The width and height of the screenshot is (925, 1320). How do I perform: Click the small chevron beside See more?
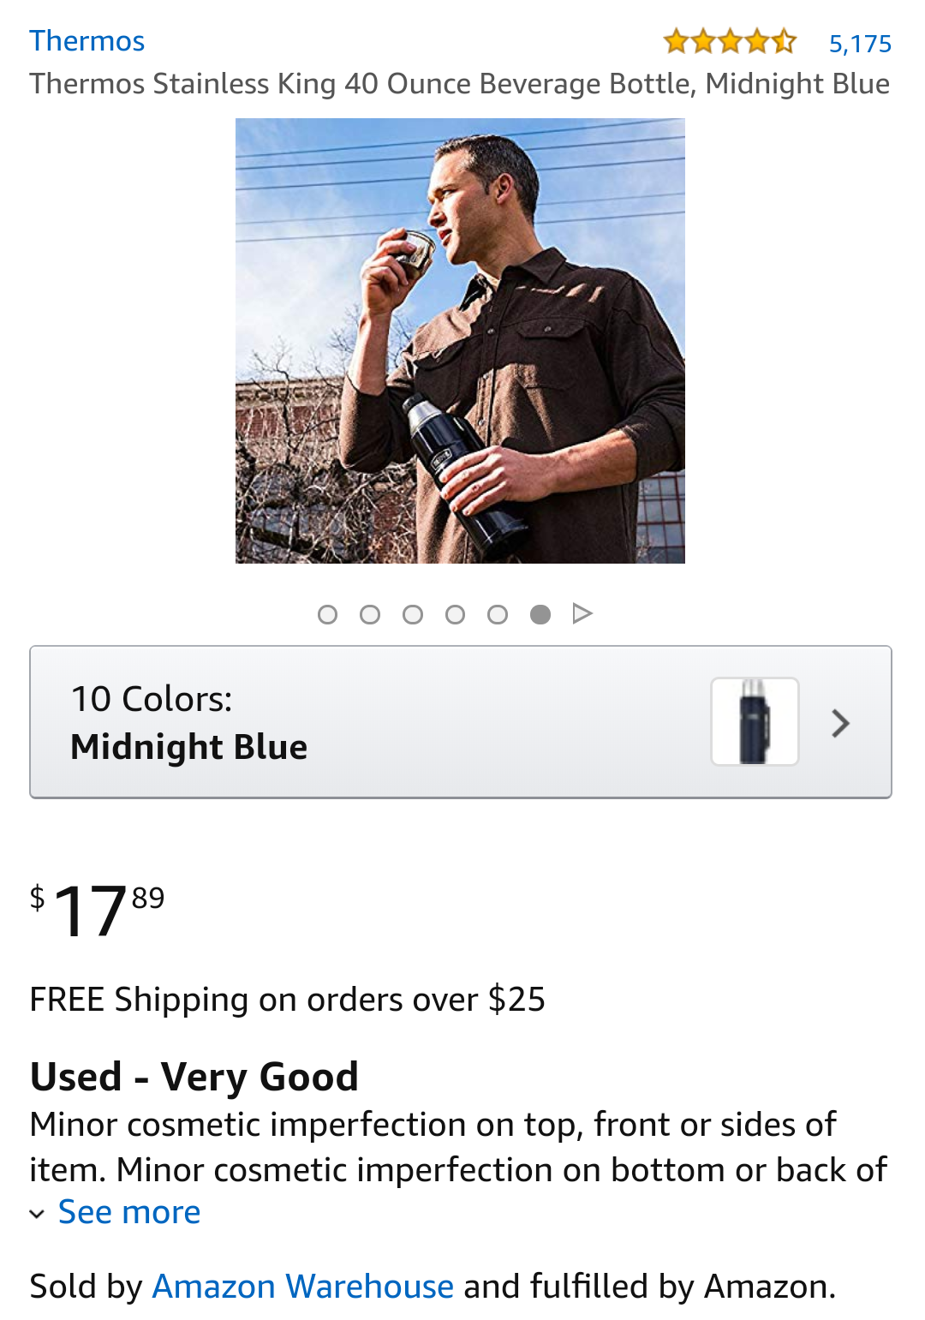click(x=37, y=1214)
